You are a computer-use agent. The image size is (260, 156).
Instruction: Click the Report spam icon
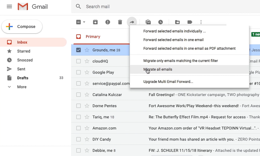click(108, 22)
